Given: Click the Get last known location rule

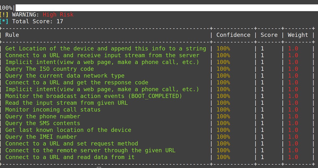Looking at the screenshot, I should point(68,130).
